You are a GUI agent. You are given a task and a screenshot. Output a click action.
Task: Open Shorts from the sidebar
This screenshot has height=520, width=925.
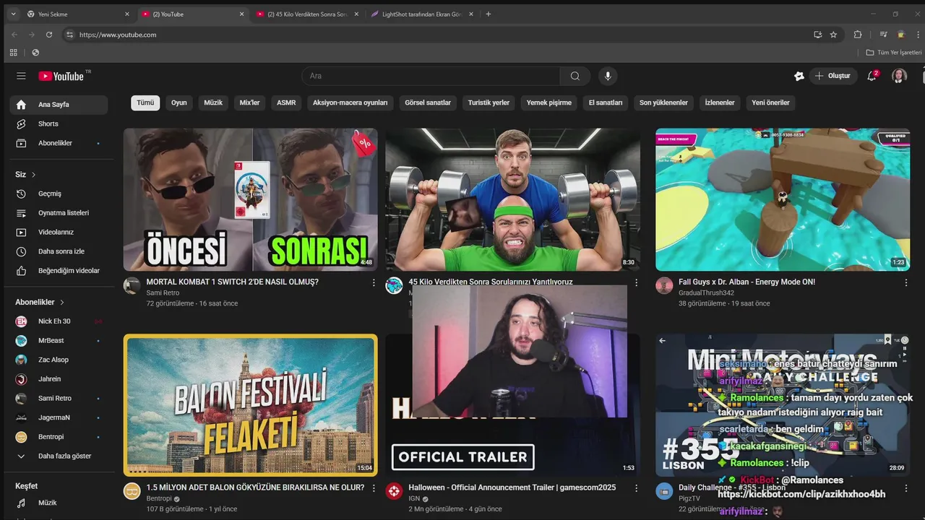coord(59,123)
